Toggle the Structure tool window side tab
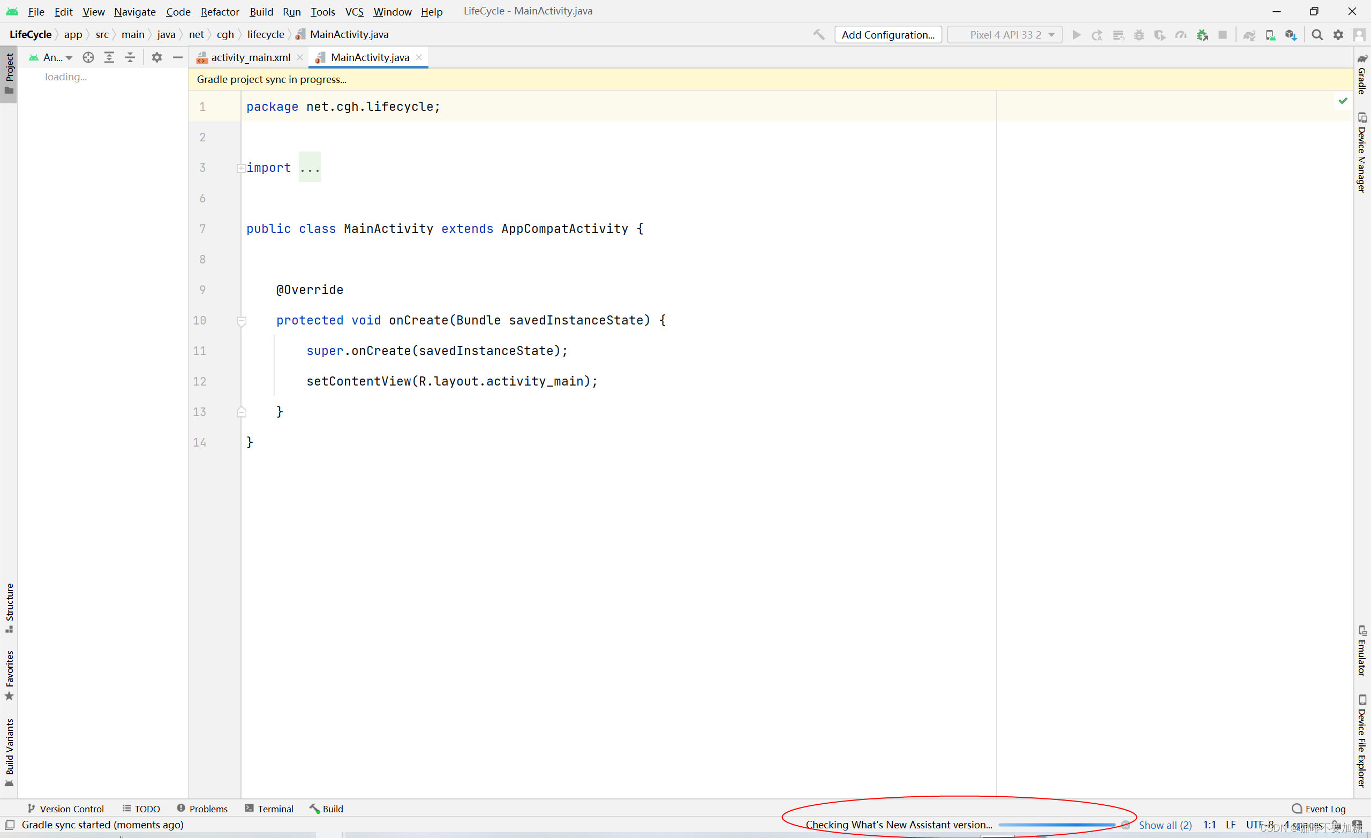Screen dimensions: 1371x838 pyautogui.click(x=9, y=608)
